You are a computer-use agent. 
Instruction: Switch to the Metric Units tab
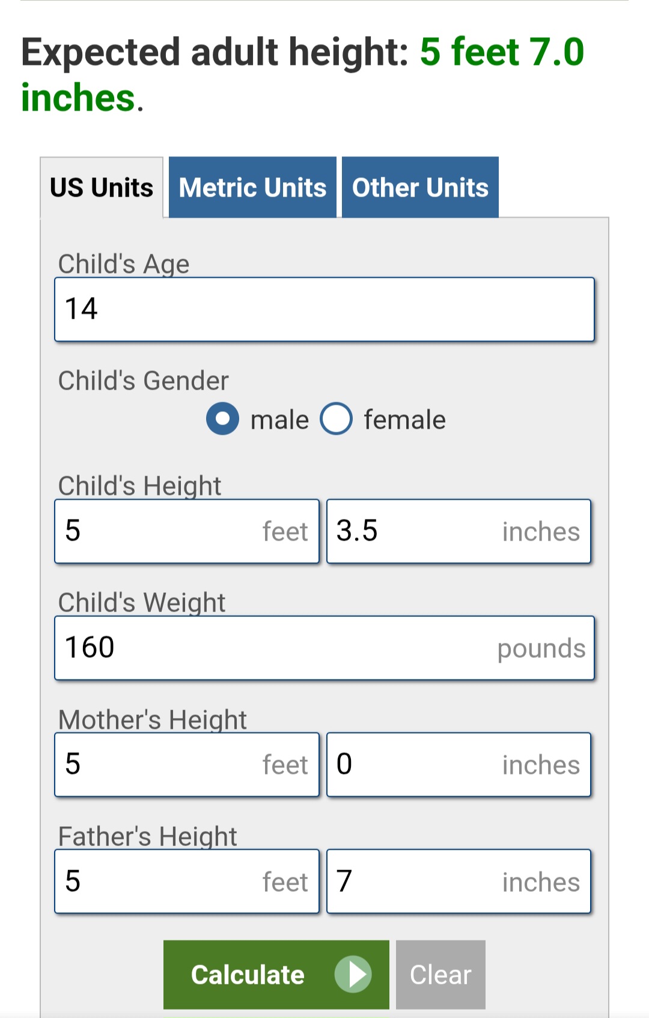pyautogui.click(x=252, y=188)
